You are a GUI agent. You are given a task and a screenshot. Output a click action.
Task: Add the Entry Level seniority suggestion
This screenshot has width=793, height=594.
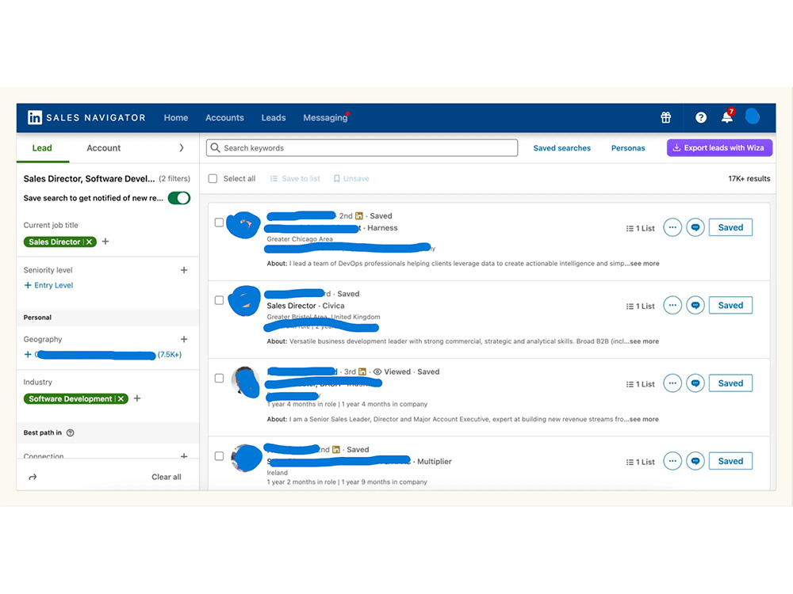pyautogui.click(x=48, y=285)
